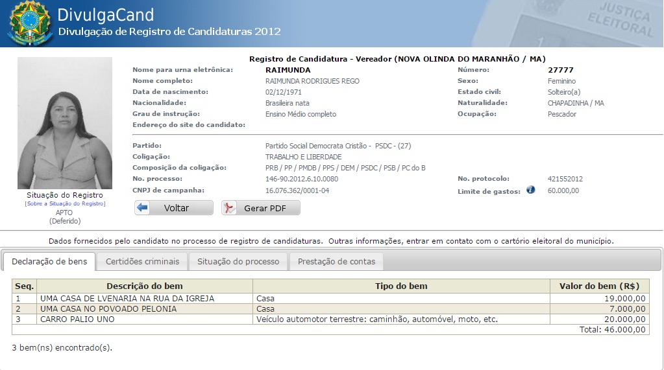Click the protocol number 421552012
Image resolution: width=664 pixels, height=370 pixels.
click(x=565, y=179)
